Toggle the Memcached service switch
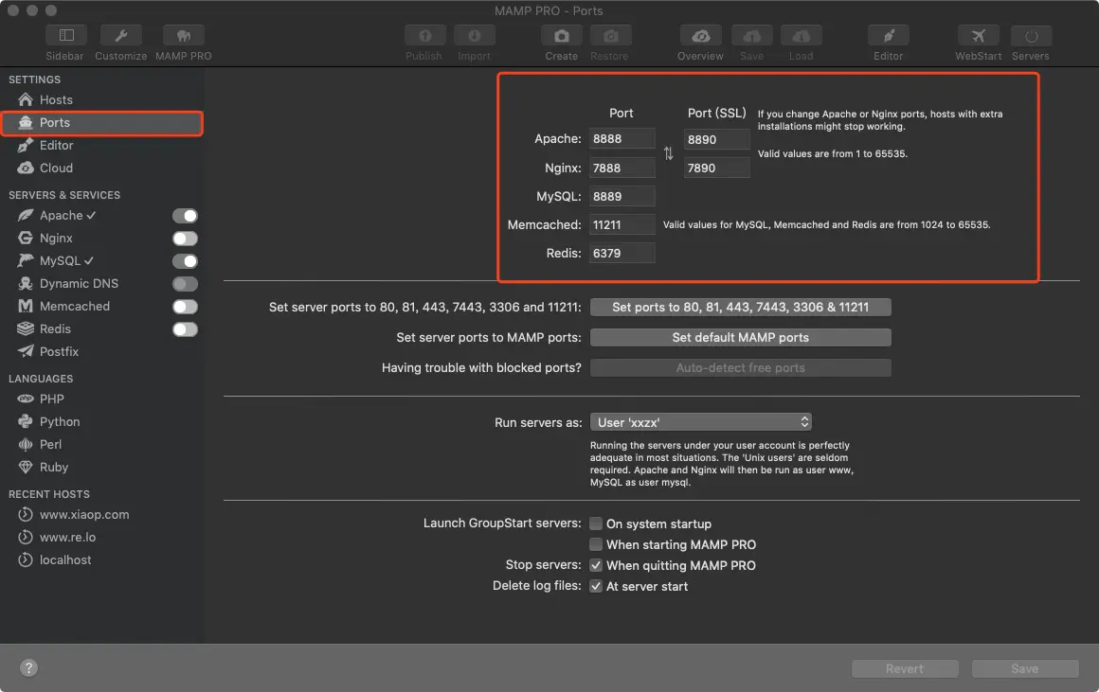 point(185,307)
